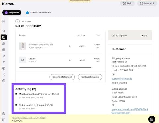Click the 10 New Burlington Street address line
Viewport: 159px width, 123px height.
click(129, 66)
